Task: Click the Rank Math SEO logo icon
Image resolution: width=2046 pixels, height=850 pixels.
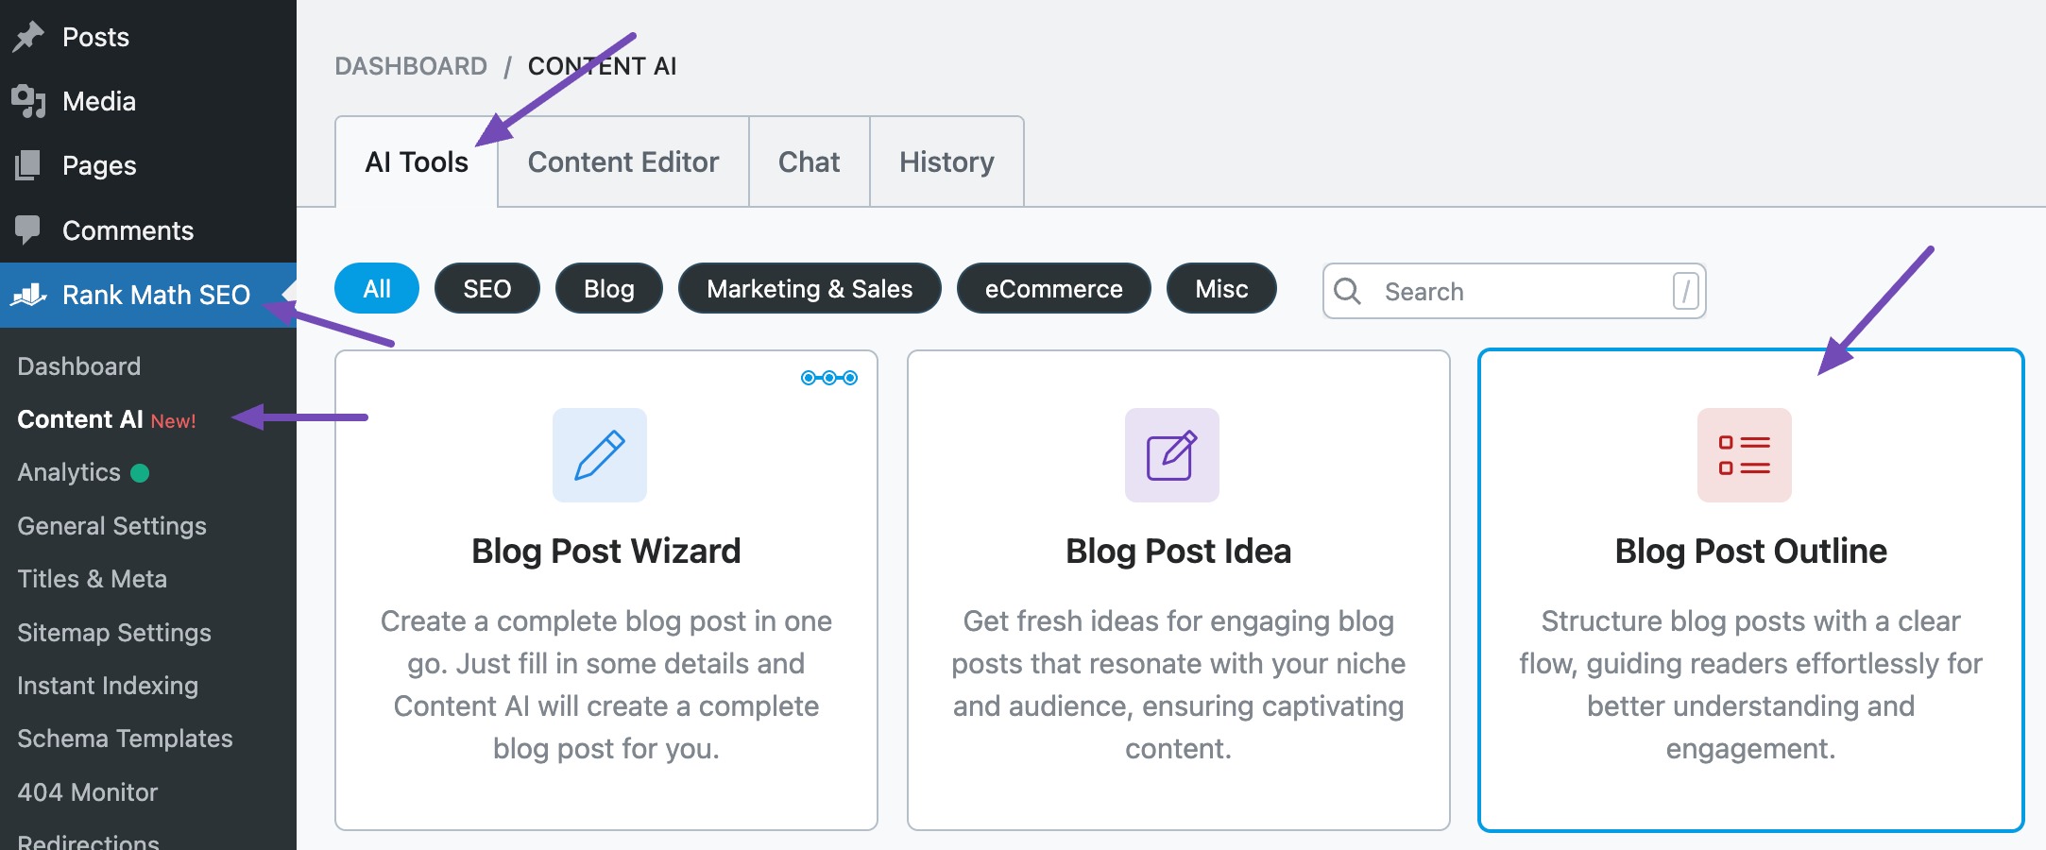Action: coord(28,295)
